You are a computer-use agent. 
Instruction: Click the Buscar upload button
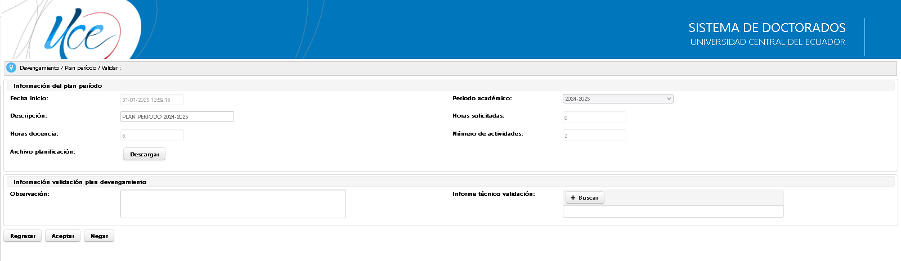[585, 198]
